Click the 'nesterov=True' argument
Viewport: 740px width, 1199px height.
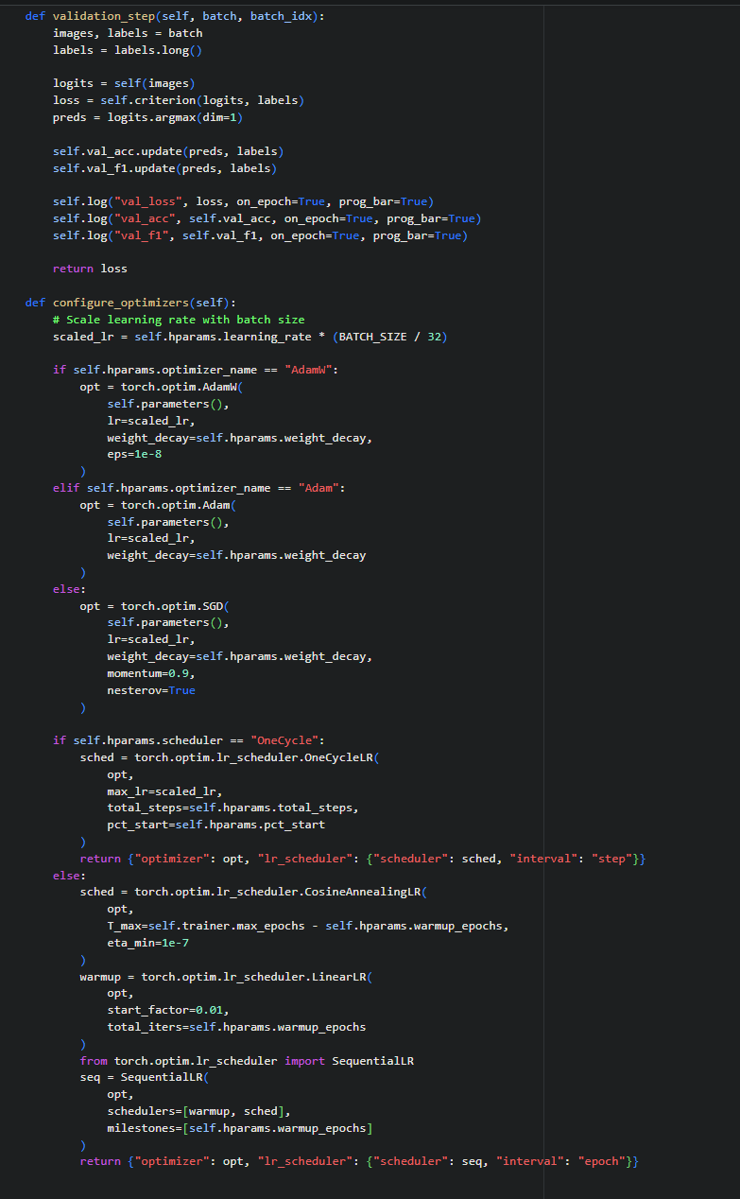click(152, 690)
